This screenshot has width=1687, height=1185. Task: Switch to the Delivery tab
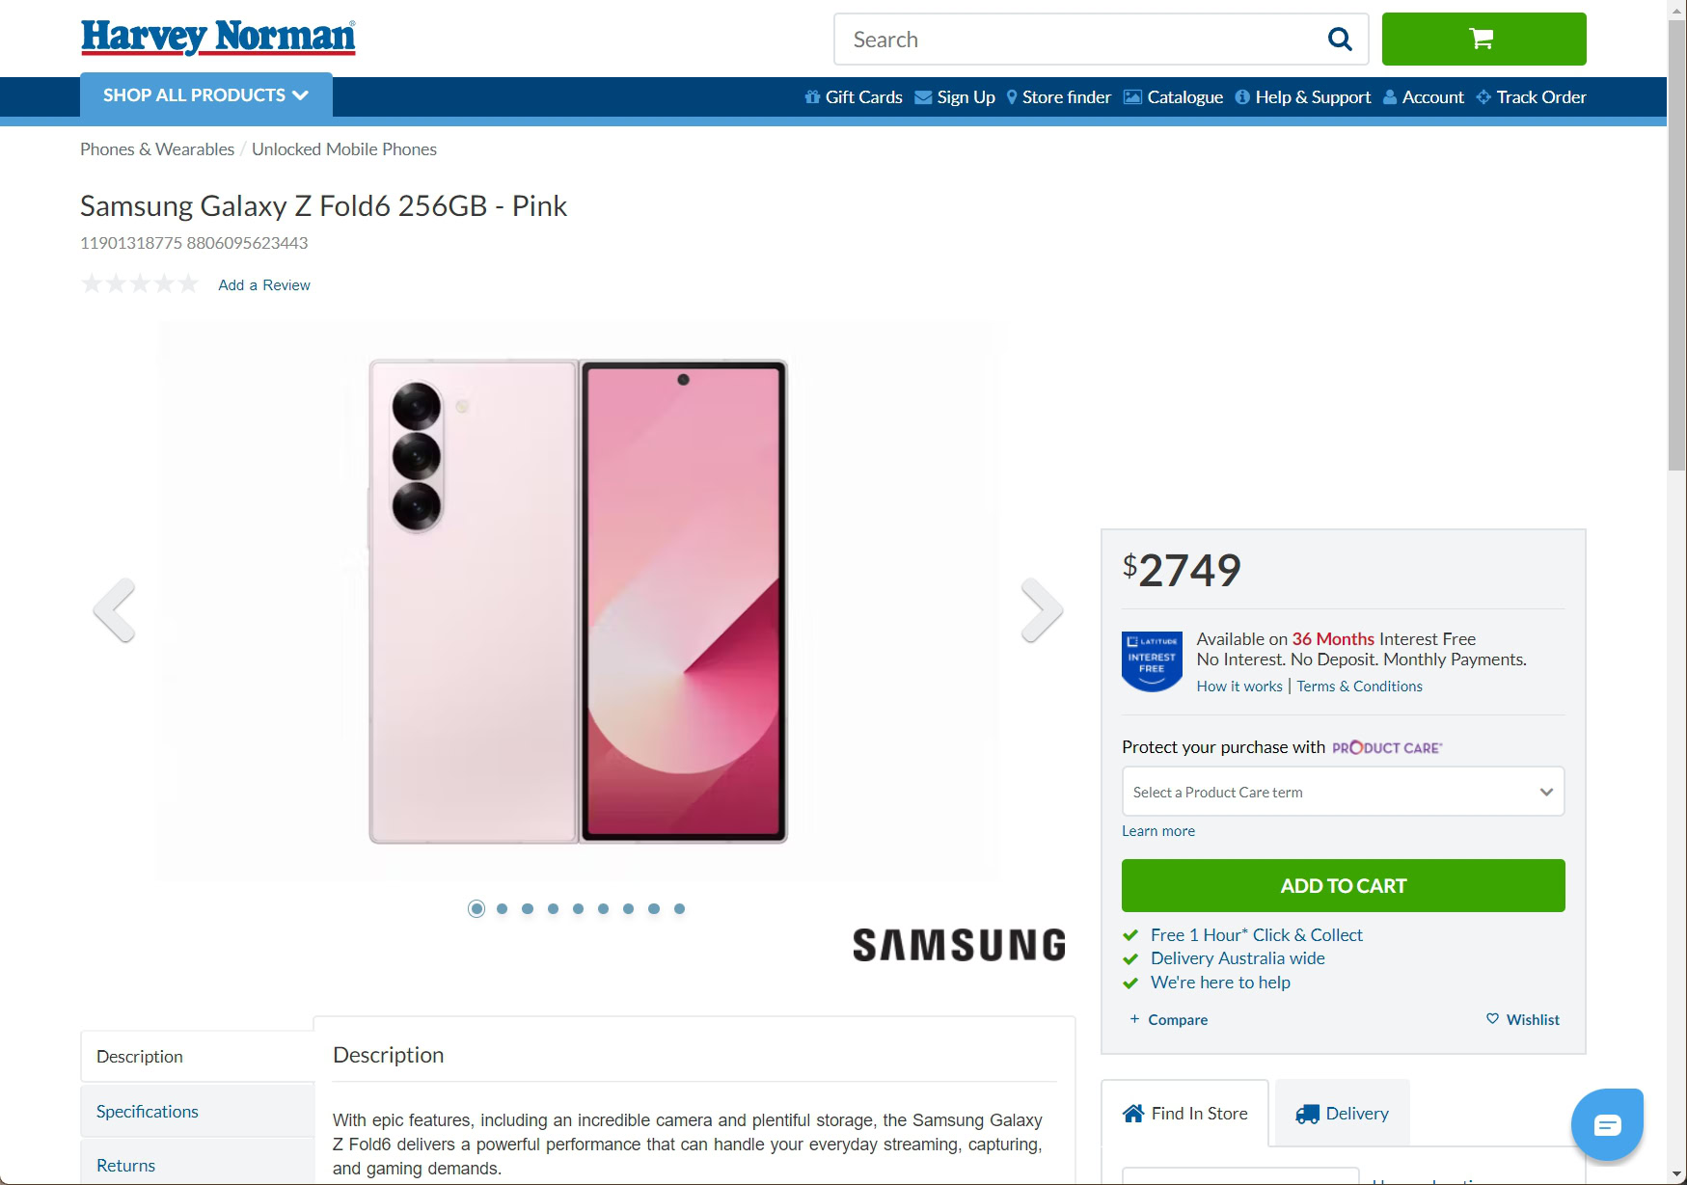tap(1343, 1114)
